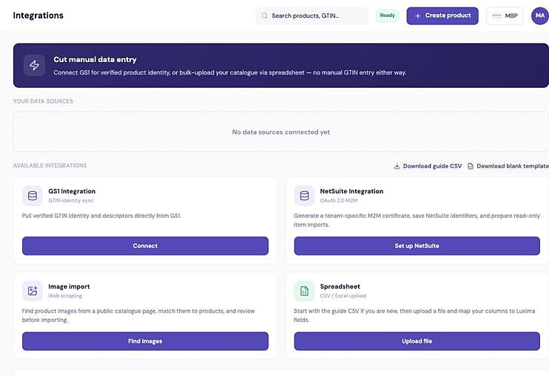Click Set up NetSuite button
Viewport: 549px width, 376px height.
(x=417, y=246)
